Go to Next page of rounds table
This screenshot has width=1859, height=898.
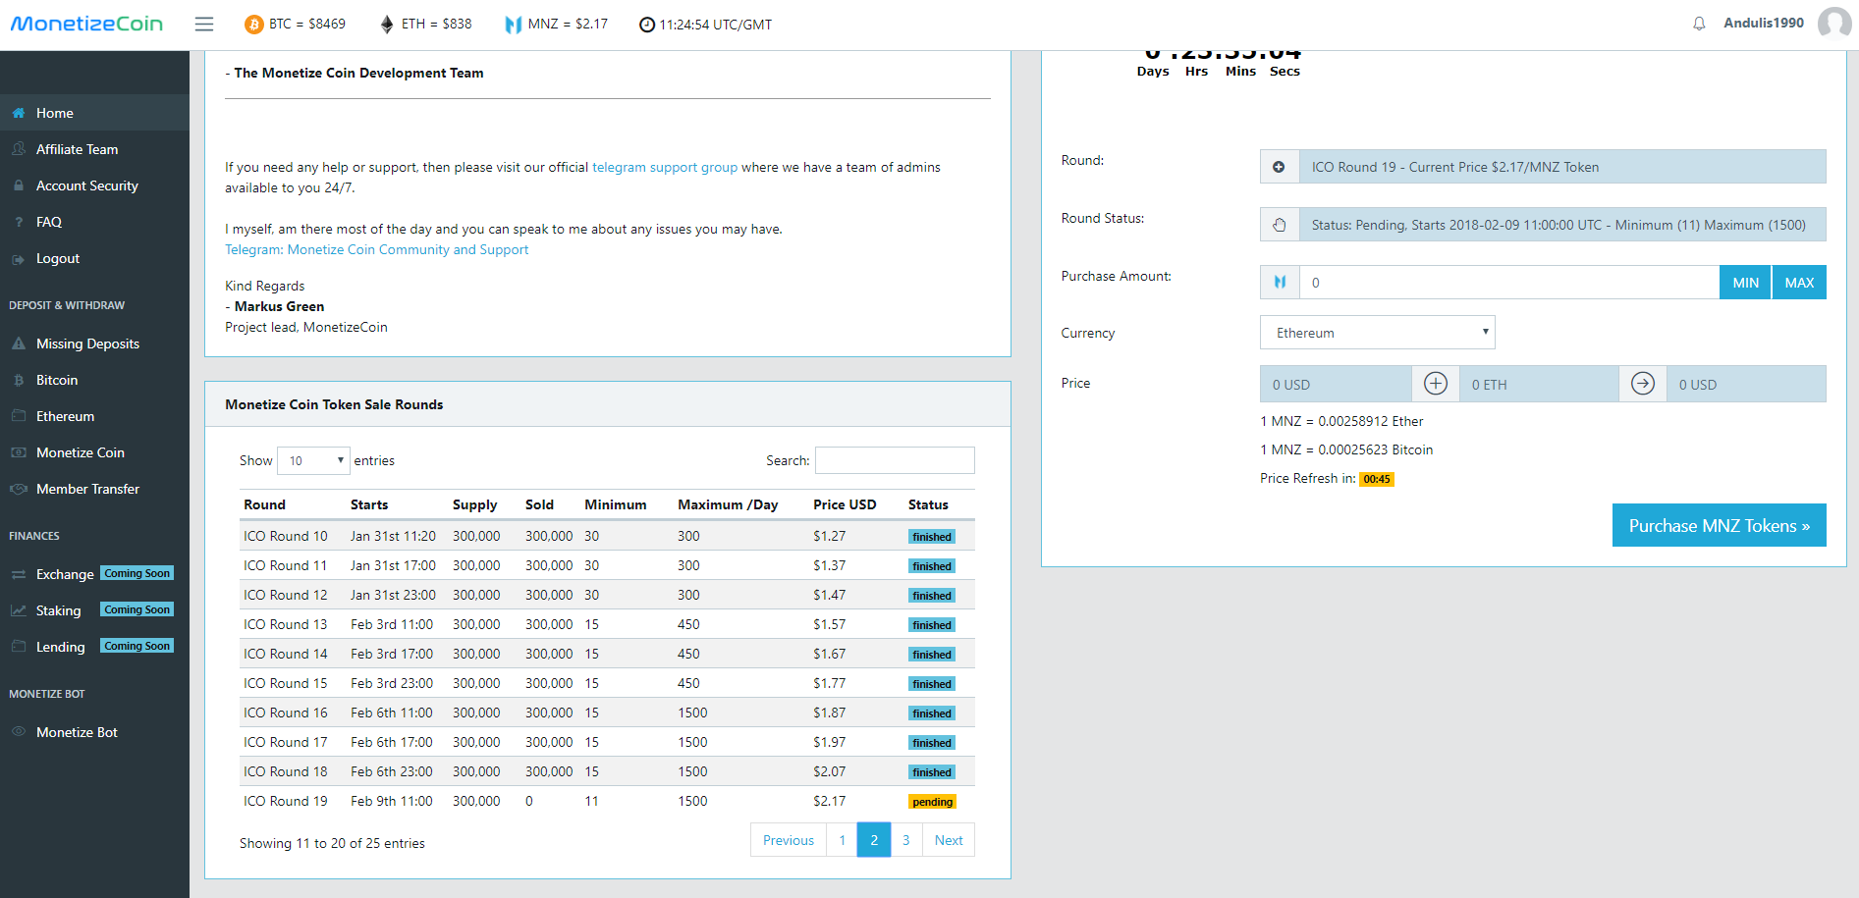[x=949, y=840]
